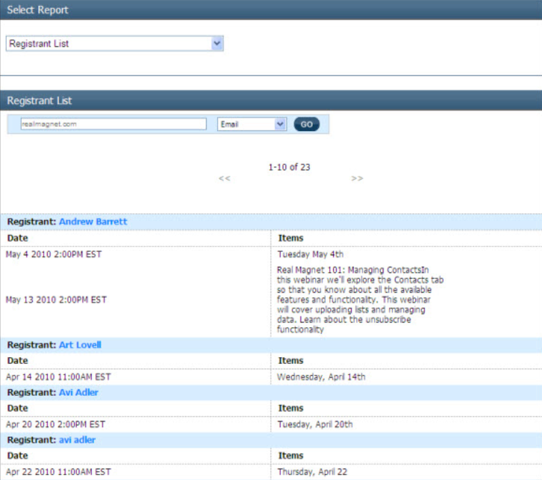Open registrant Avi Adler capitalized link
This screenshot has height=480, width=542.
(78, 392)
